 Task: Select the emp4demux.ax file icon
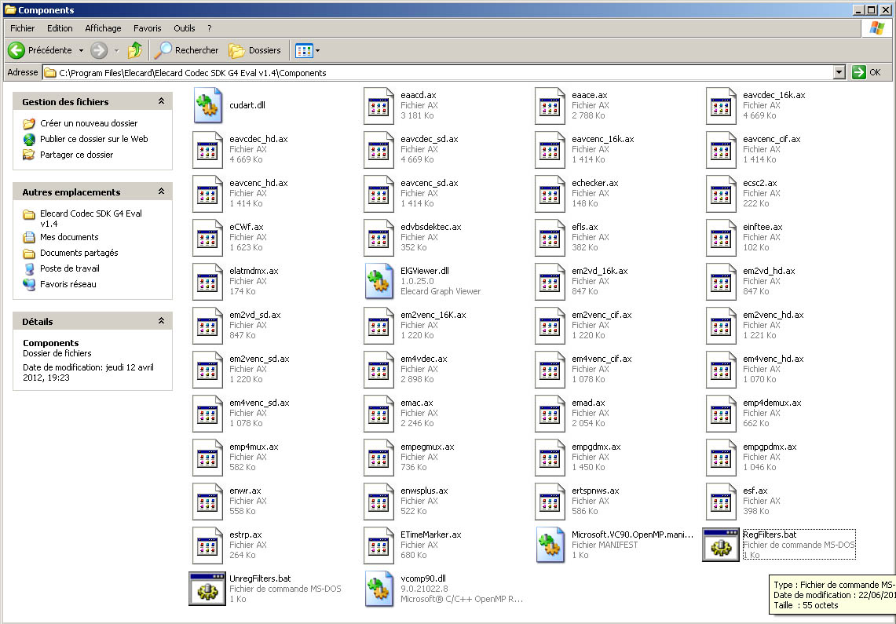click(x=721, y=413)
